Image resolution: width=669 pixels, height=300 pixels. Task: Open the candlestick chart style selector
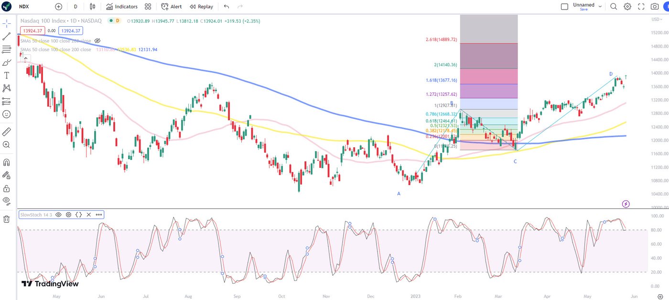(93, 7)
